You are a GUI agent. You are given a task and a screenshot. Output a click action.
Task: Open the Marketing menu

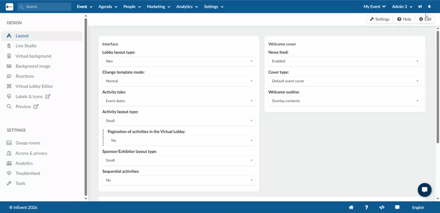158,7
